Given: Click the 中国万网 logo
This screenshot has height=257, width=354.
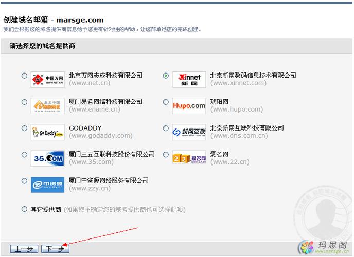Looking at the screenshot, I should point(48,80).
